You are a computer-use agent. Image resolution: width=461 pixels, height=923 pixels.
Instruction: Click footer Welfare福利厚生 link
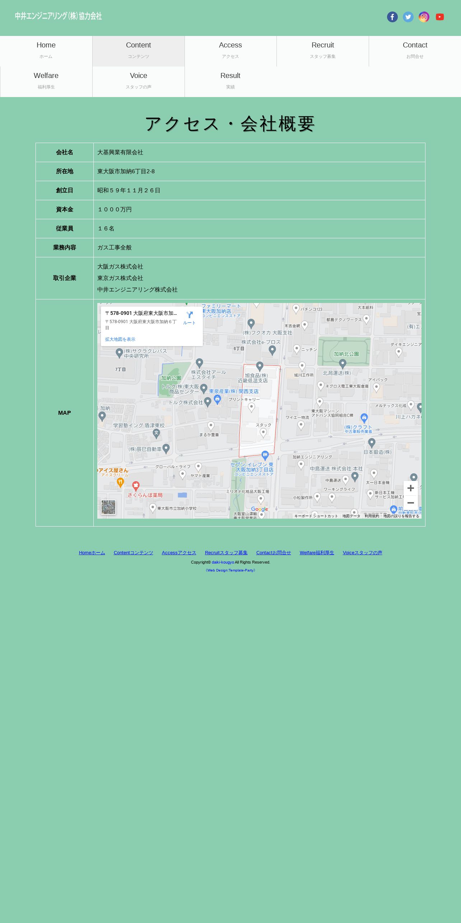pos(317,553)
